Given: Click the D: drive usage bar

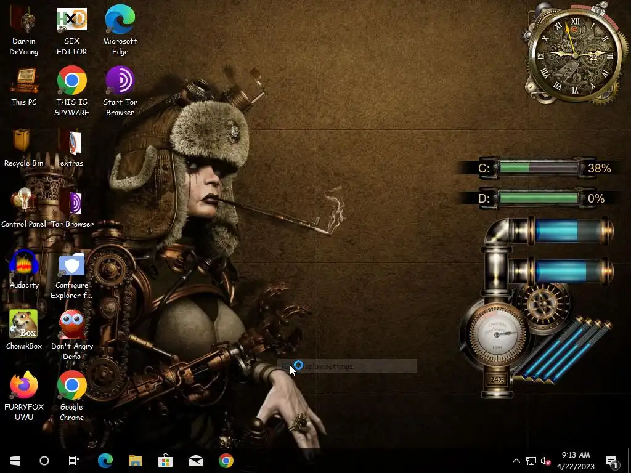Looking at the screenshot, I should [539, 198].
